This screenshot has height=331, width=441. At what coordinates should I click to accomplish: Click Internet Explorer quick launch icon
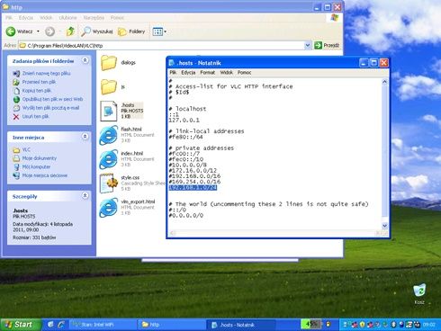click(x=61, y=325)
